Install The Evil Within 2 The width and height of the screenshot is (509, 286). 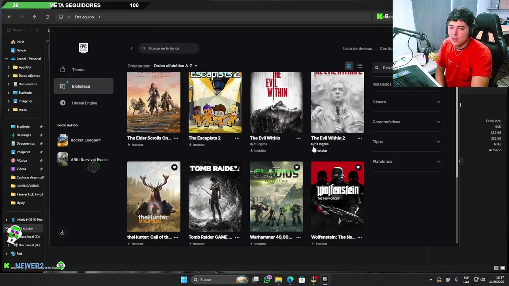[x=319, y=151]
